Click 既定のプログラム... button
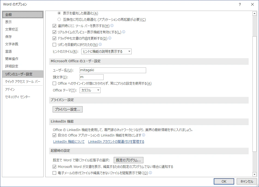The height and width of the screenshot is (187, 259). point(128,160)
